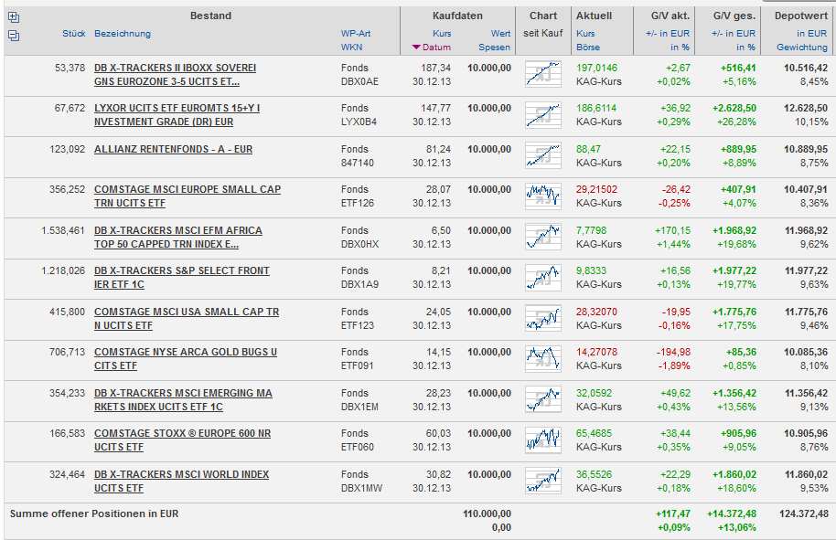Sort by the Stück column header
The height and width of the screenshot is (540, 836).
tap(73, 34)
